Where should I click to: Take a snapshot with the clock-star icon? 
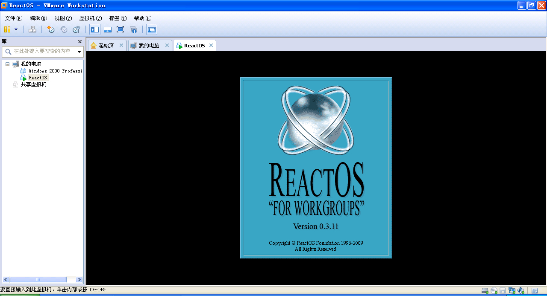[51, 29]
